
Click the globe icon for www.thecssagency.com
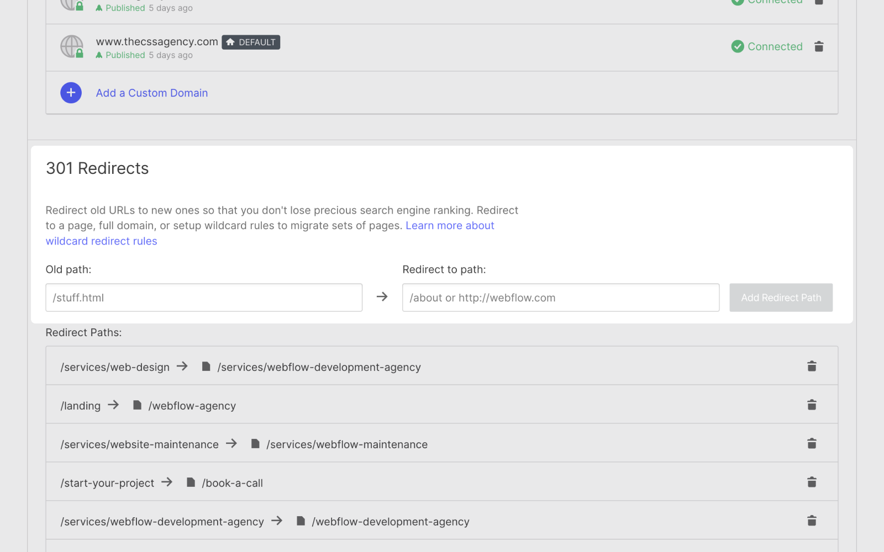click(71, 46)
